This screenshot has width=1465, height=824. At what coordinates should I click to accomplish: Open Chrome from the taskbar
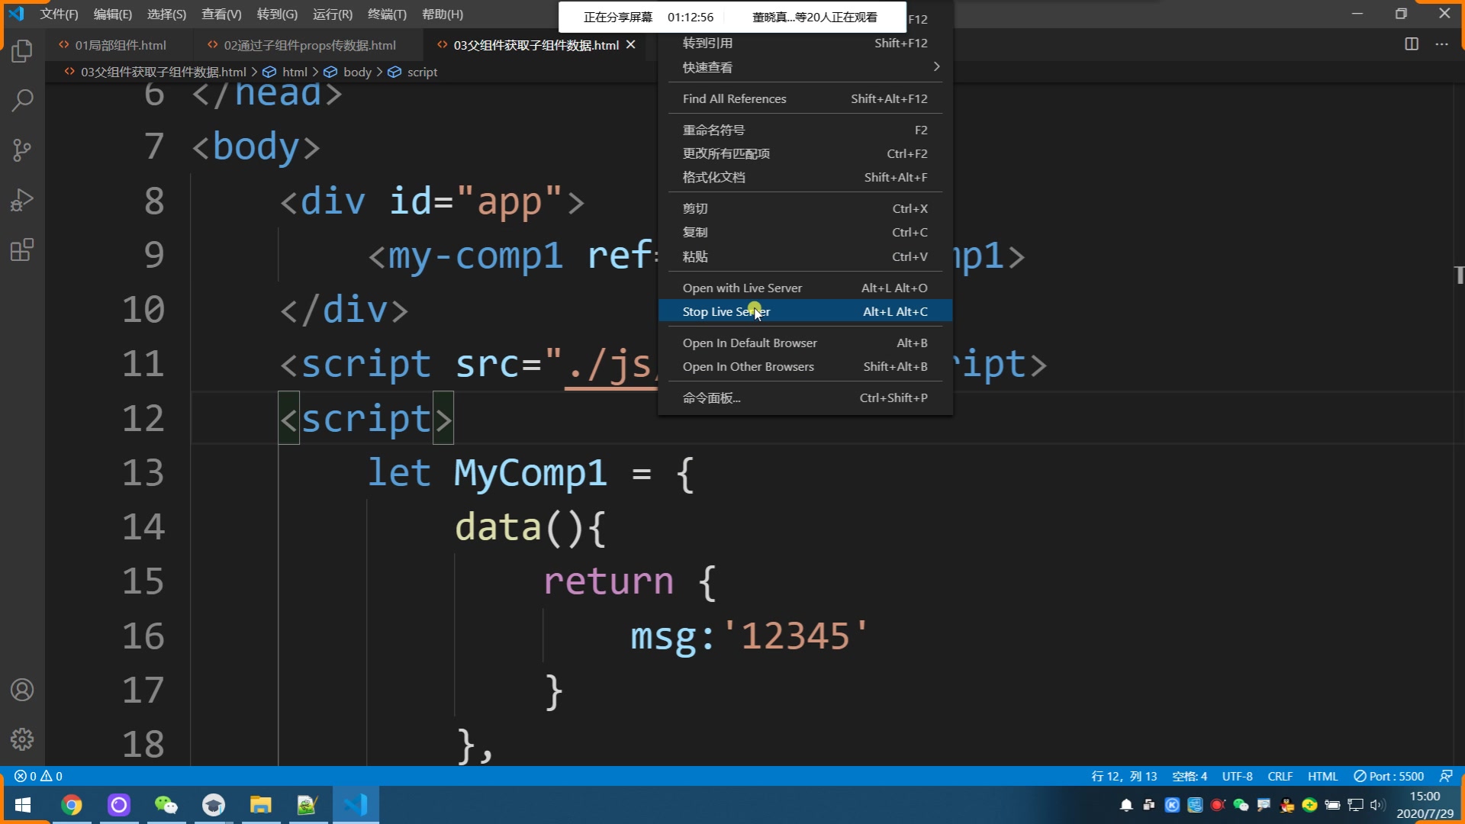(x=72, y=805)
